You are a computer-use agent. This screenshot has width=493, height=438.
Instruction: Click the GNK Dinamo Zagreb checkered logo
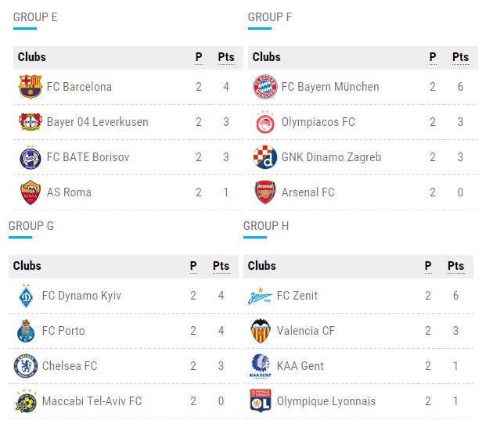click(265, 157)
